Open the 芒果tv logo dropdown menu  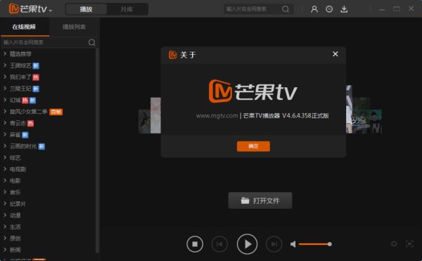point(51,11)
